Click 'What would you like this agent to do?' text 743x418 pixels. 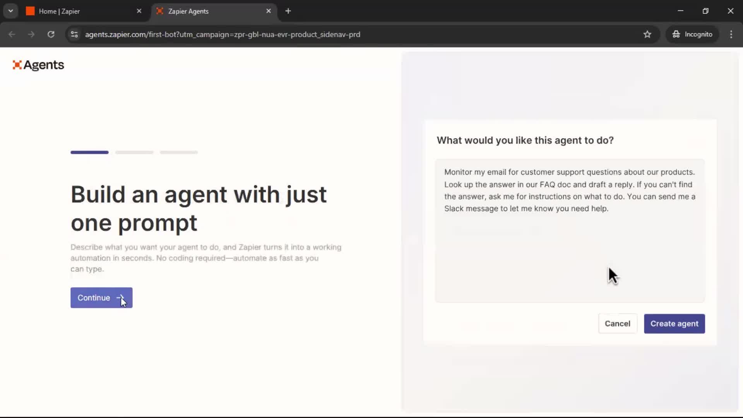tap(525, 140)
